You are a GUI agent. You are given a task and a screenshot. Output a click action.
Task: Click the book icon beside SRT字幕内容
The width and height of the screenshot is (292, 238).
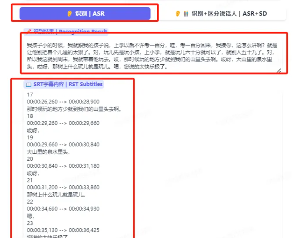point(28,85)
